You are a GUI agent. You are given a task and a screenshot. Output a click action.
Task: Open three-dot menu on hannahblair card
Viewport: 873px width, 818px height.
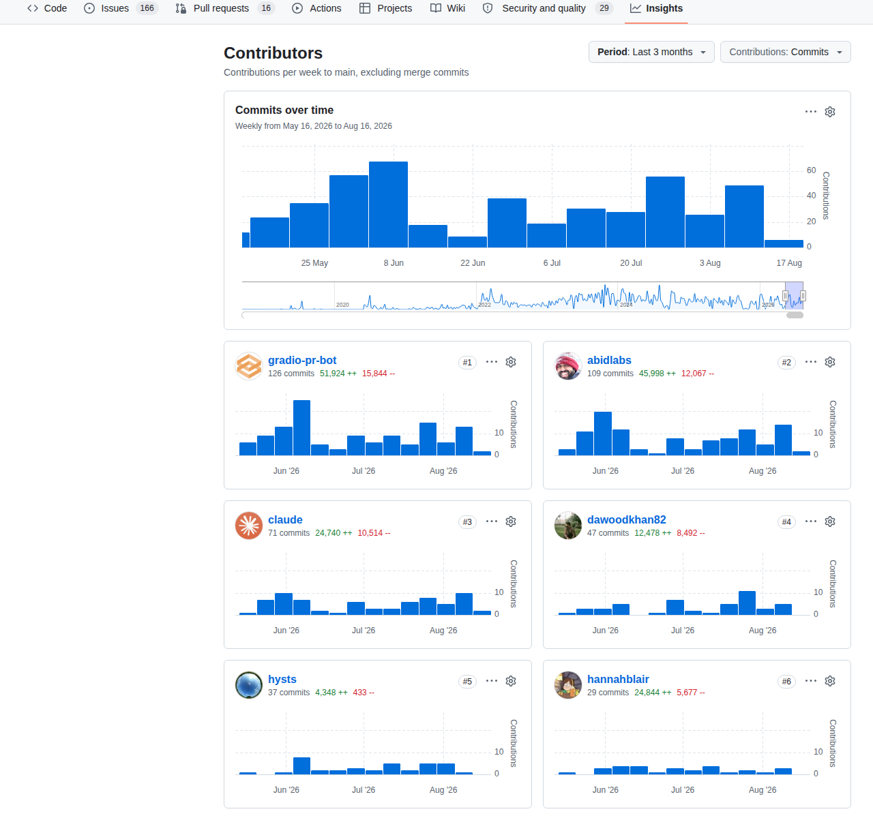pos(811,681)
